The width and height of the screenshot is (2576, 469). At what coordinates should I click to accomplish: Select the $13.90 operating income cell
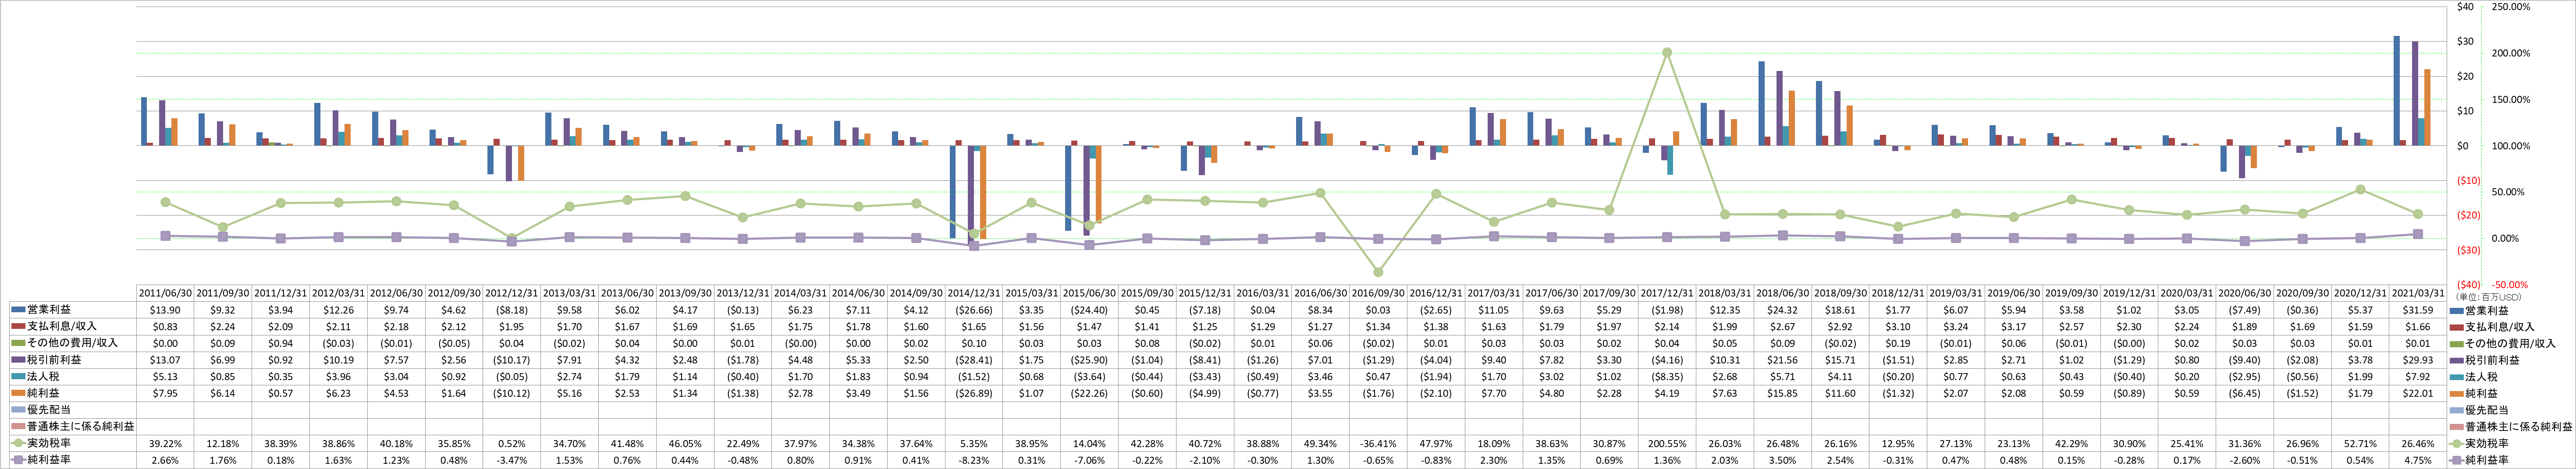[165, 310]
